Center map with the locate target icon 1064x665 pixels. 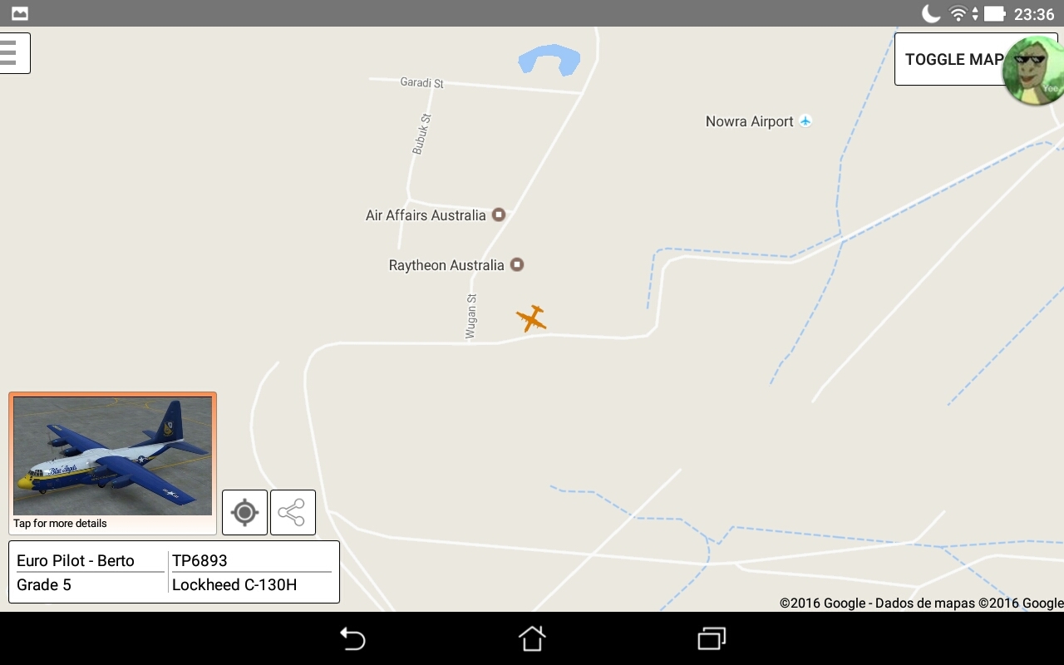244,512
